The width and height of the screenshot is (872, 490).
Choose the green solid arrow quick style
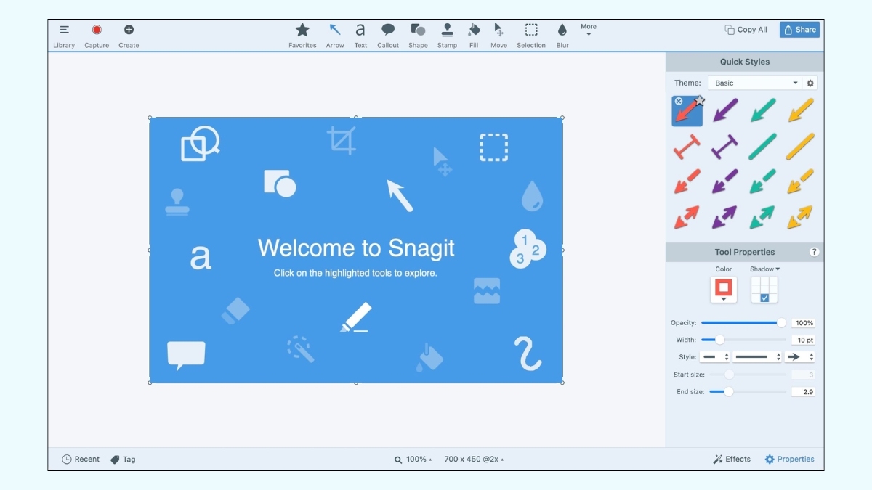tap(762, 110)
